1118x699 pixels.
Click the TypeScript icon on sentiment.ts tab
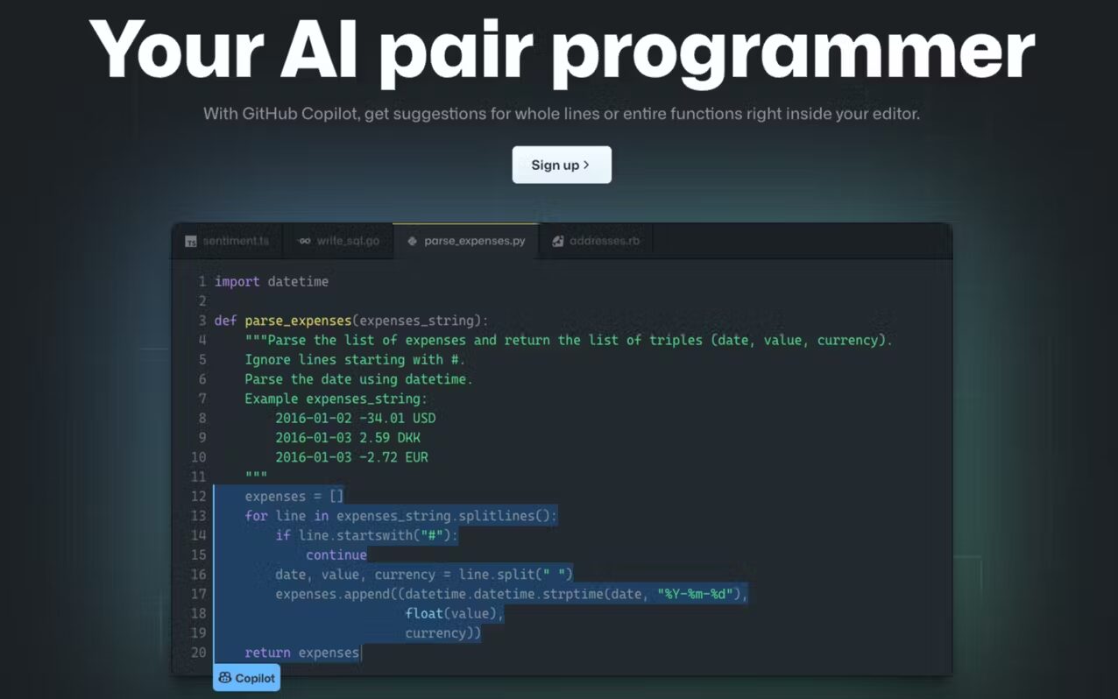tap(191, 242)
